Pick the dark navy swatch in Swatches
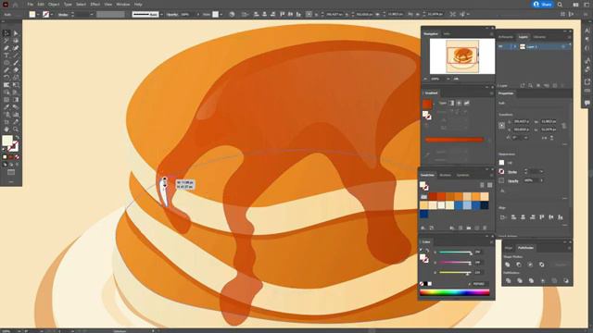The image size is (593, 333). [x=485, y=205]
